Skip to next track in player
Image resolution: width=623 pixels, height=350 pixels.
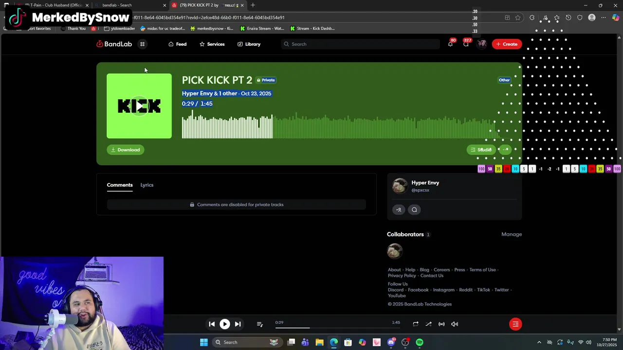tap(238, 324)
